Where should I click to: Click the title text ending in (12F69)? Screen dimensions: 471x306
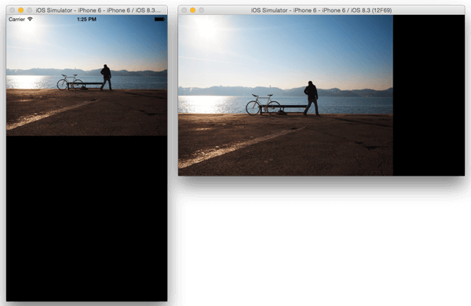click(321, 10)
